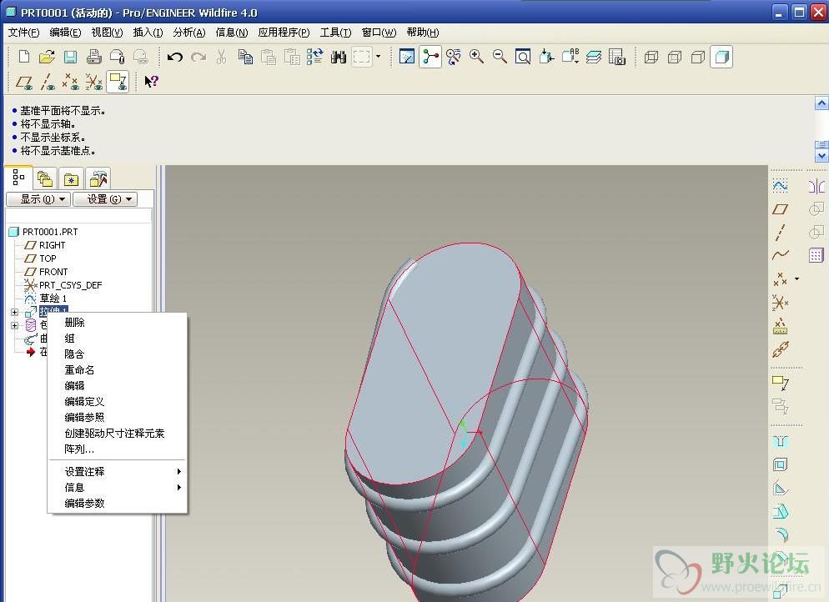The image size is (829, 602).
Task: Select the Hole tool in right toolbar
Action: point(781,441)
